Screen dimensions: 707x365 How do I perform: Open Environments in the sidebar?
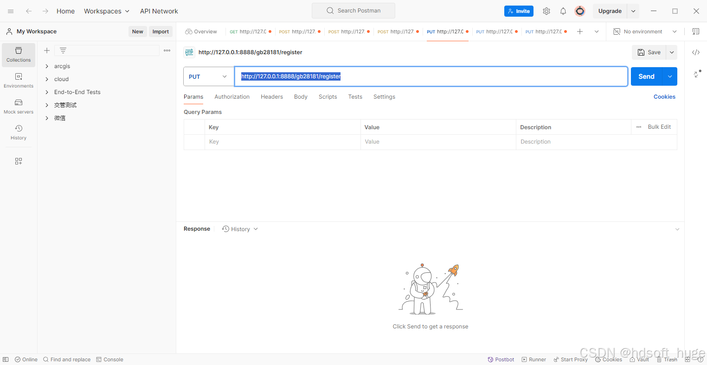pyautogui.click(x=19, y=81)
